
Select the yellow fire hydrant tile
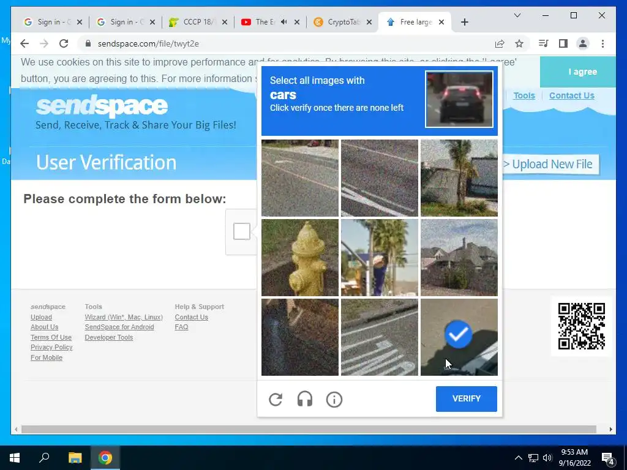pos(300,258)
